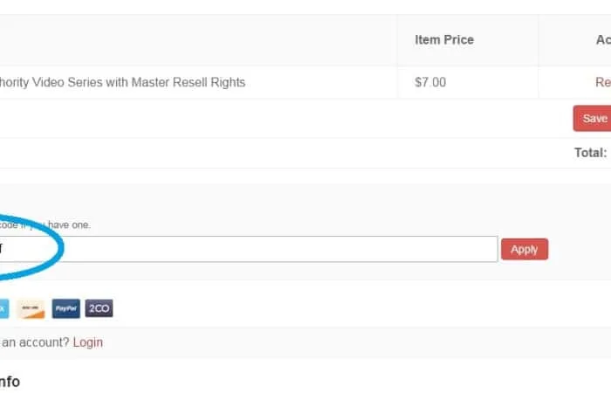
Task: Open the Login link
Action: 88,342
